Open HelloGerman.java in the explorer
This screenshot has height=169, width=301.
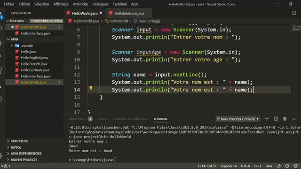point(35,70)
